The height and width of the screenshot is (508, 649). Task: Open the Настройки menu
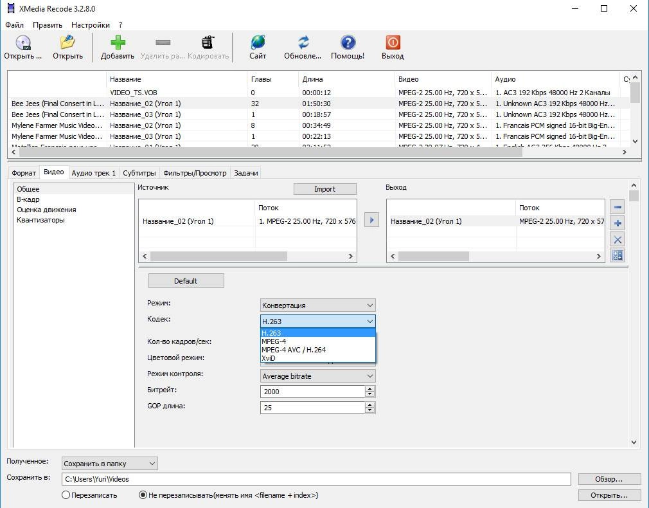[x=91, y=25]
